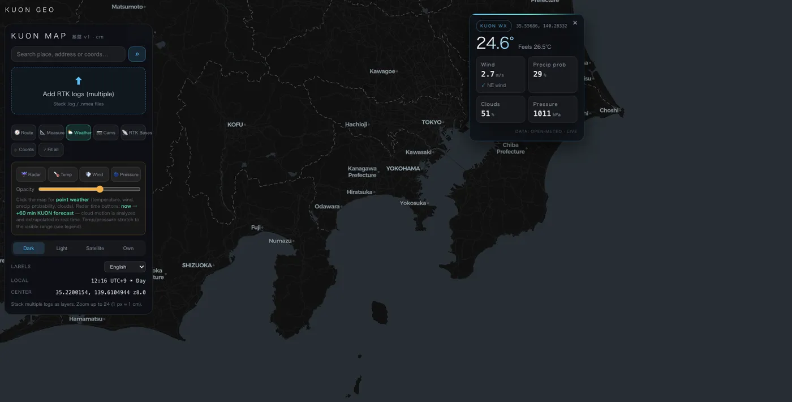Close the KUON WX weather popup

(x=575, y=23)
